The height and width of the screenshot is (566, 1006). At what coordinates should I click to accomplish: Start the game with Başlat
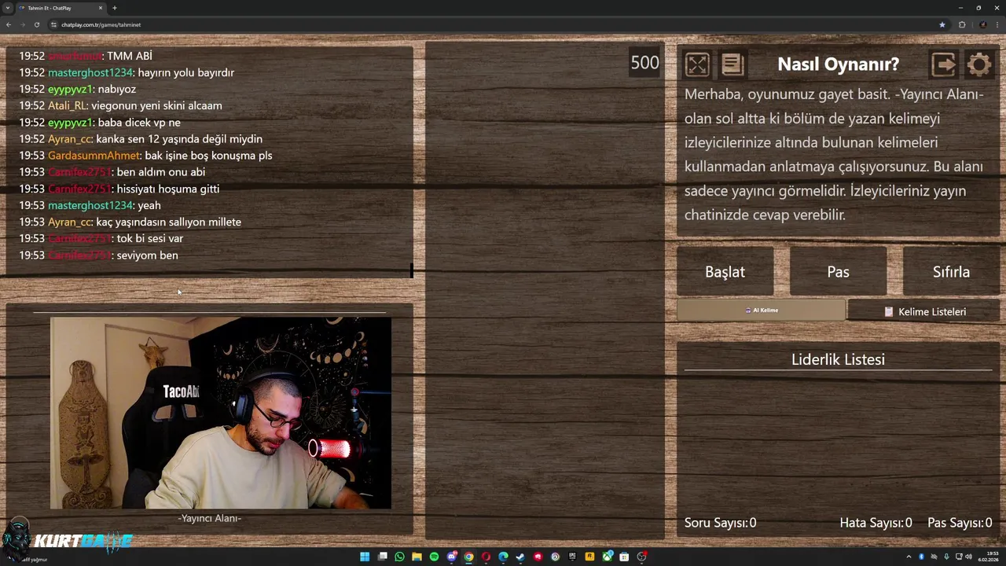[725, 272]
